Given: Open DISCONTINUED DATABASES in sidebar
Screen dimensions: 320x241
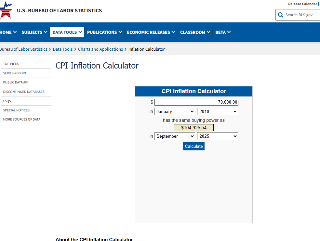Looking at the screenshot, I should (x=24, y=92).
